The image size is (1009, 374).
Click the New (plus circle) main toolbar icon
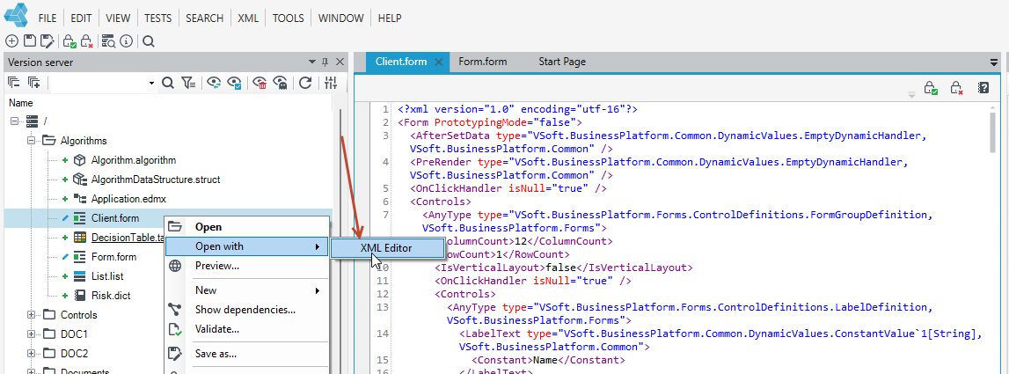[11, 41]
